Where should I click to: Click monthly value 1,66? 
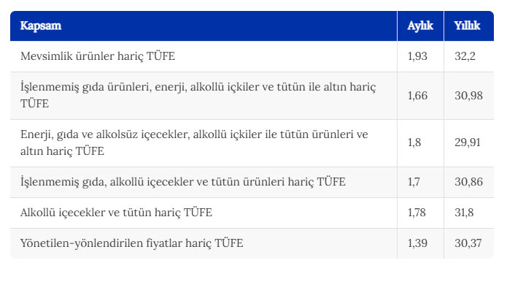tap(417, 96)
